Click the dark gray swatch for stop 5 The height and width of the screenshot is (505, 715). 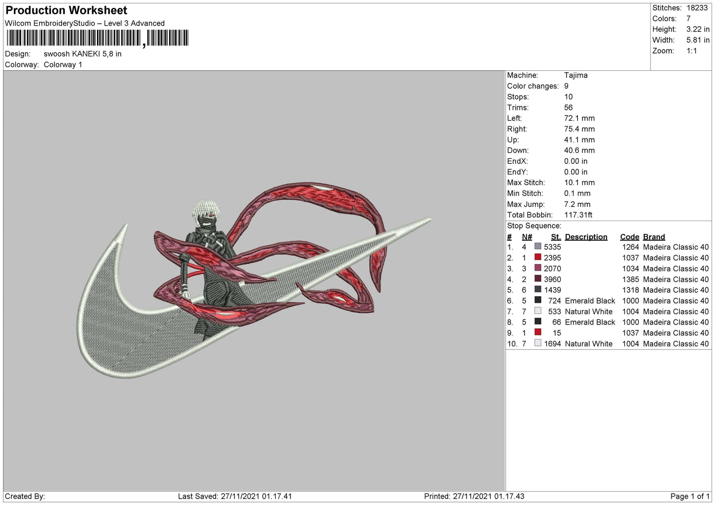click(538, 289)
